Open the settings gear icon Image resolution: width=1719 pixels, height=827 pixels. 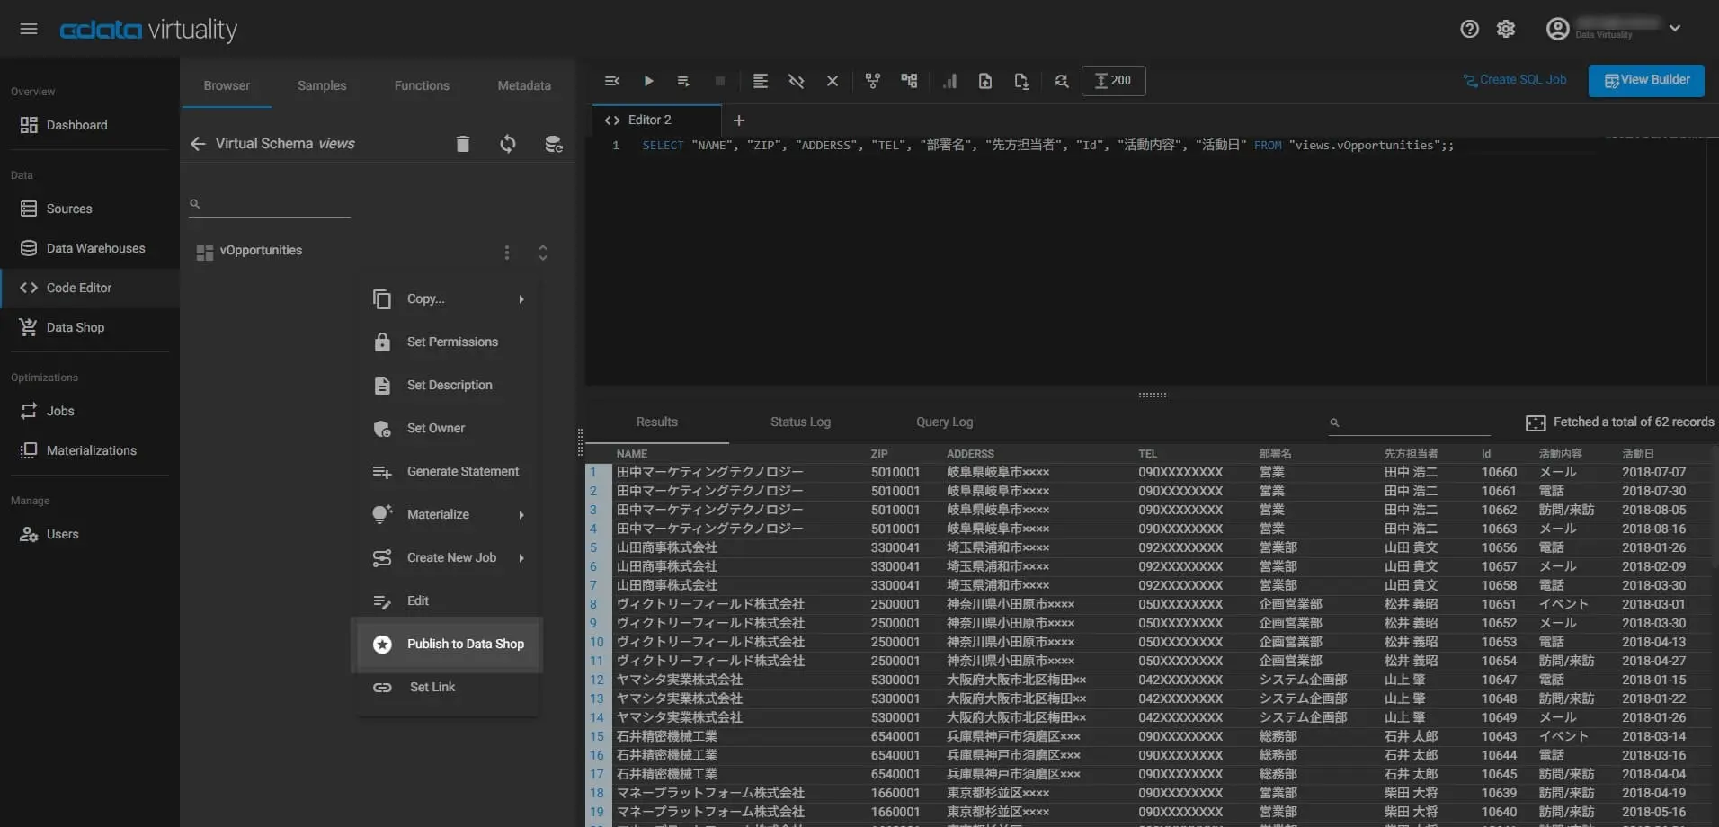click(x=1506, y=29)
